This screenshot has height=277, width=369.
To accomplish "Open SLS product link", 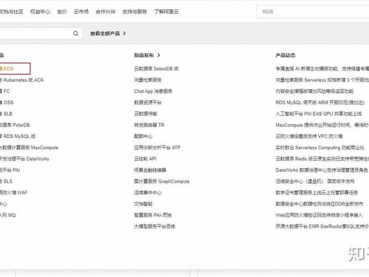I will (6, 181).
